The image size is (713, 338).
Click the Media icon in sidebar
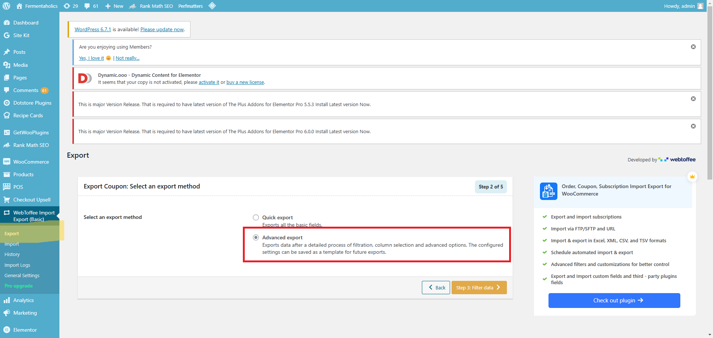pyautogui.click(x=7, y=65)
